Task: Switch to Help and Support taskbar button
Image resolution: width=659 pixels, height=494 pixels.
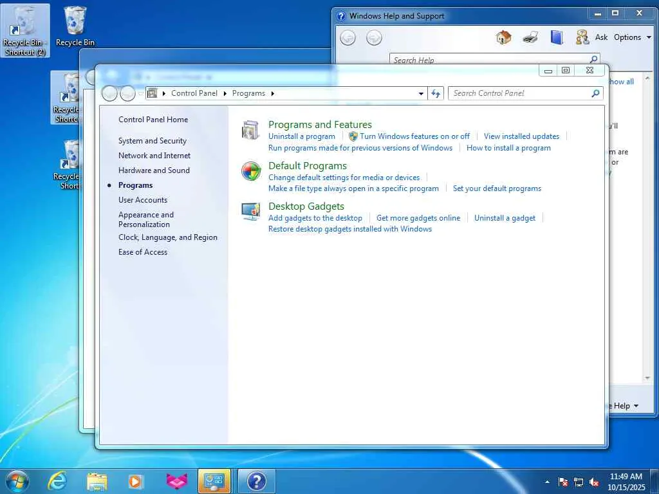Action: pyautogui.click(x=256, y=481)
